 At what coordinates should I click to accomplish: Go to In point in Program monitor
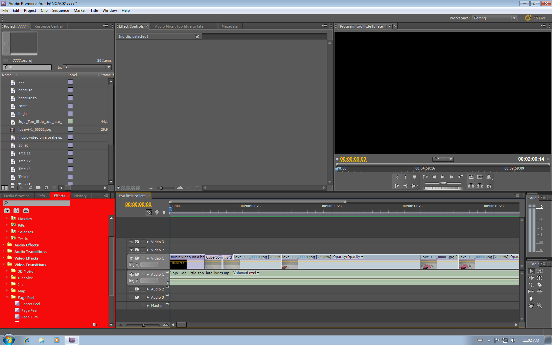pos(397,186)
